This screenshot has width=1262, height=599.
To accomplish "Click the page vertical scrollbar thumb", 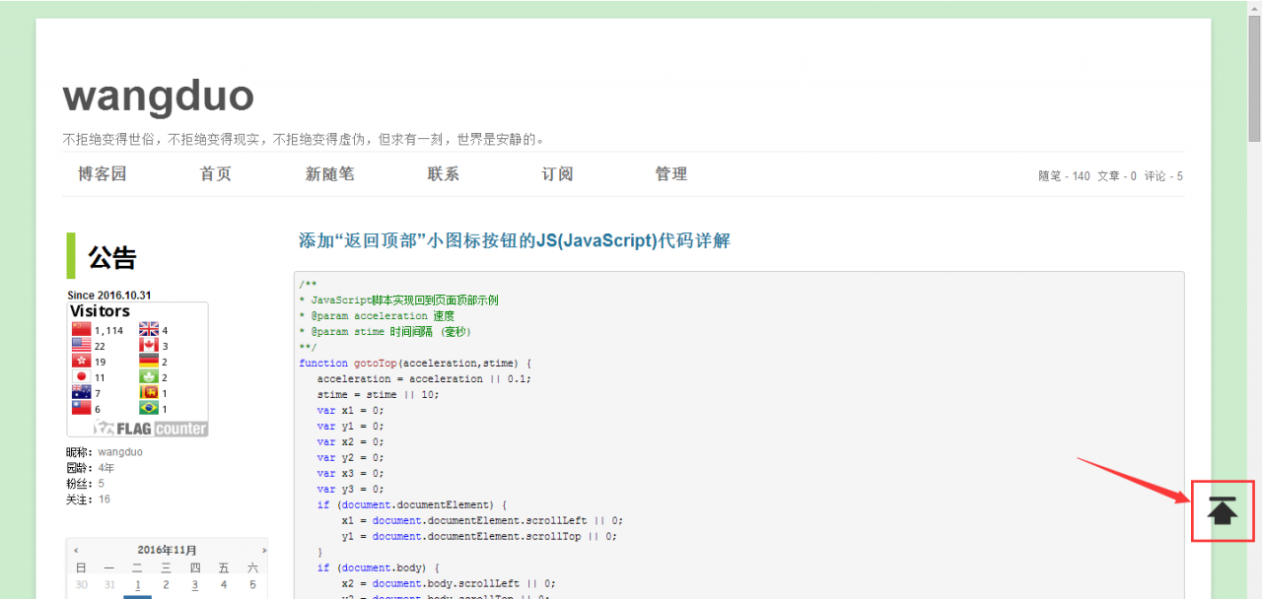I will (x=1254, y=77).
